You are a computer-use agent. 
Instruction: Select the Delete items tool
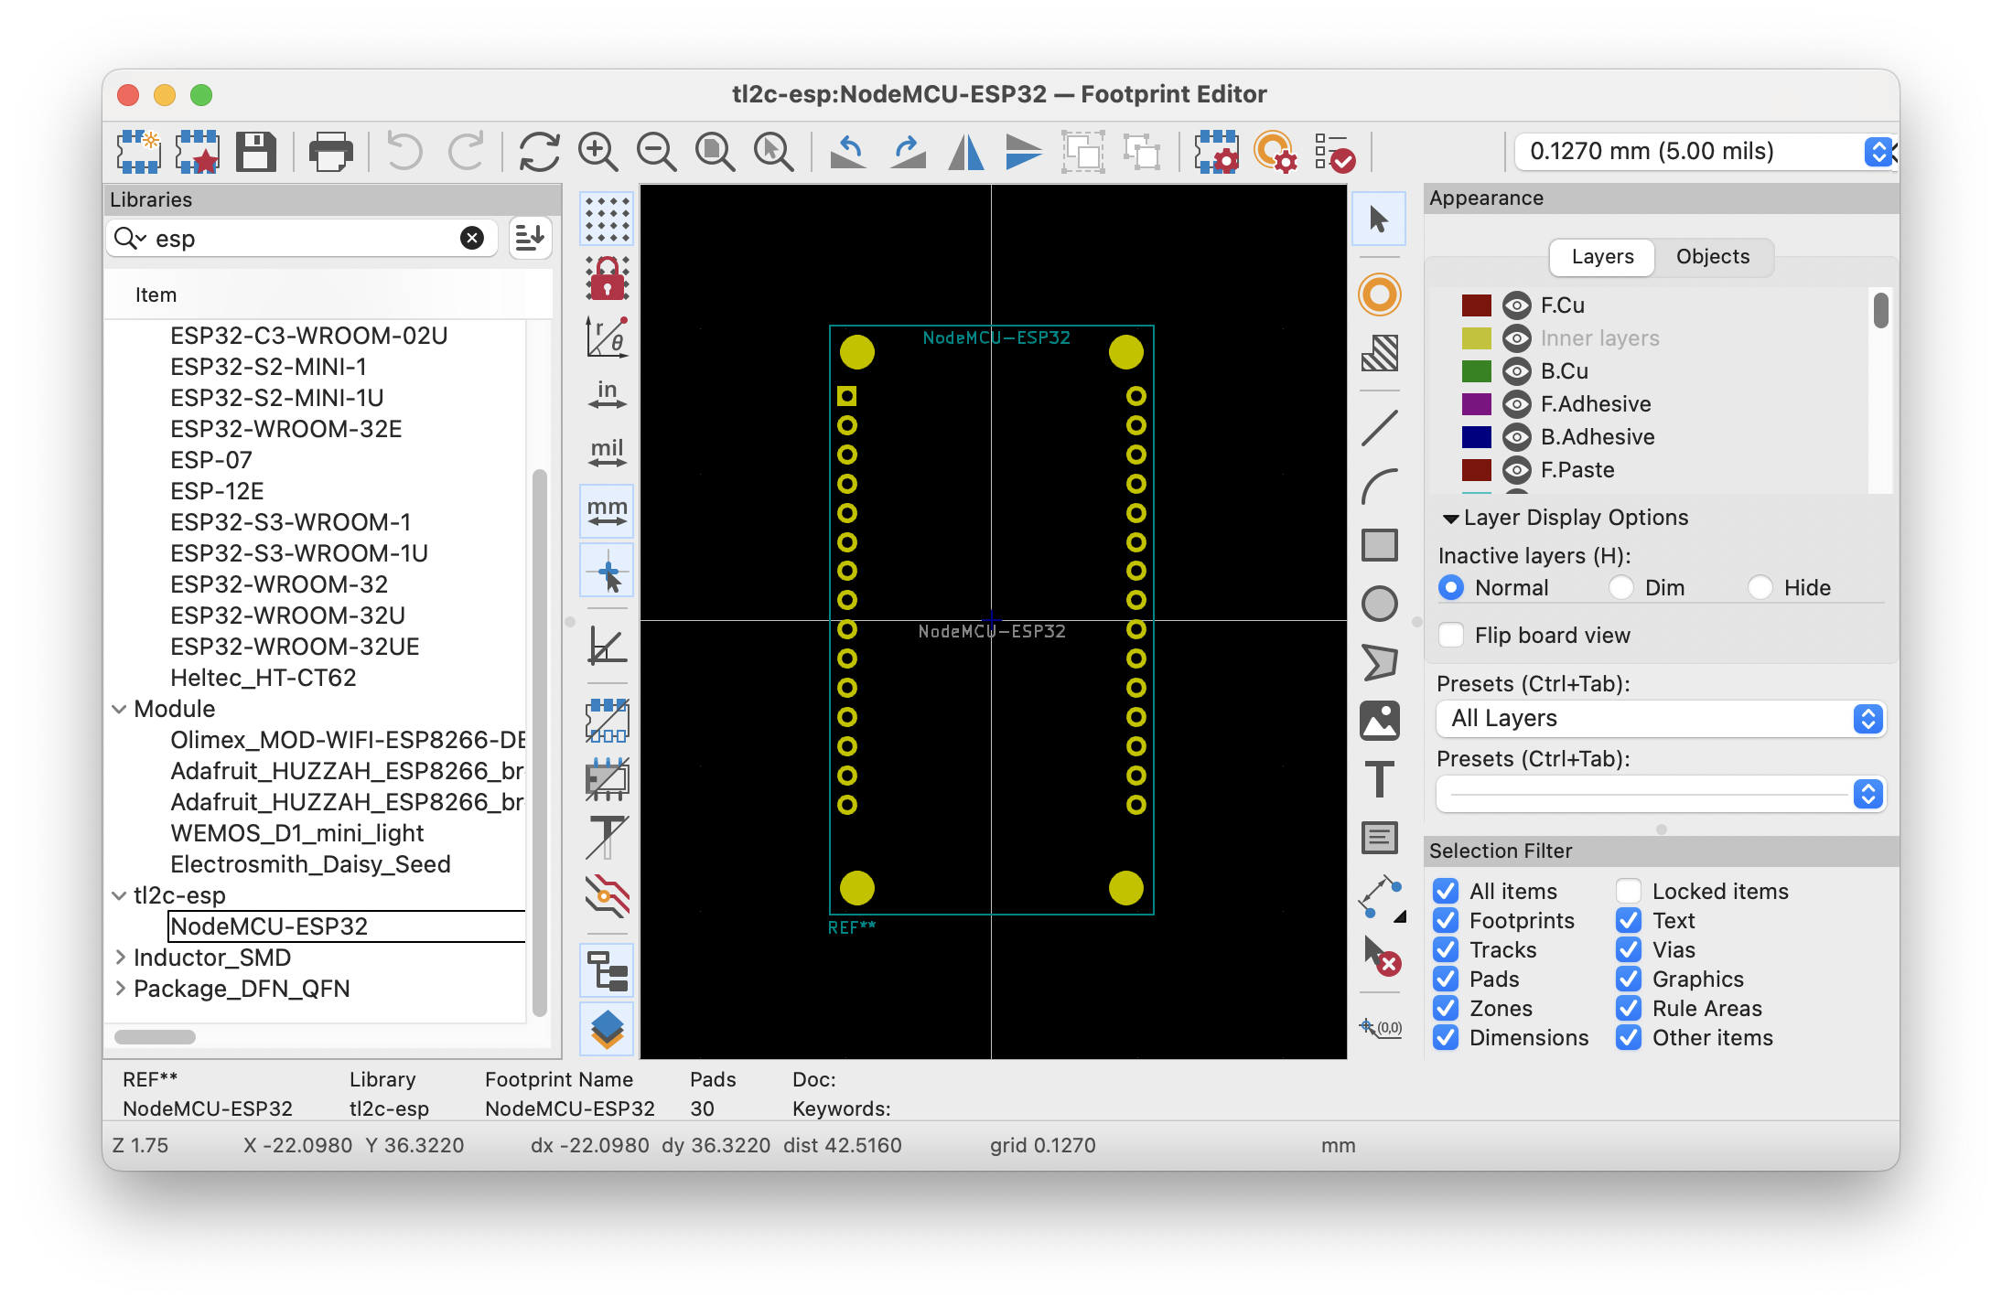click(1381, 955)
